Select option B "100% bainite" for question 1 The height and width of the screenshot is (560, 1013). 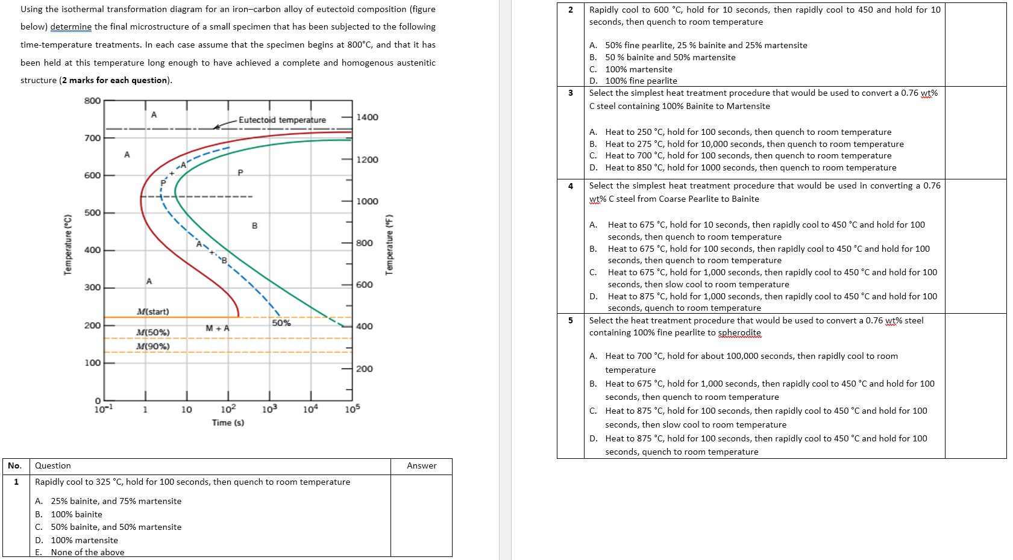(76, 514)
